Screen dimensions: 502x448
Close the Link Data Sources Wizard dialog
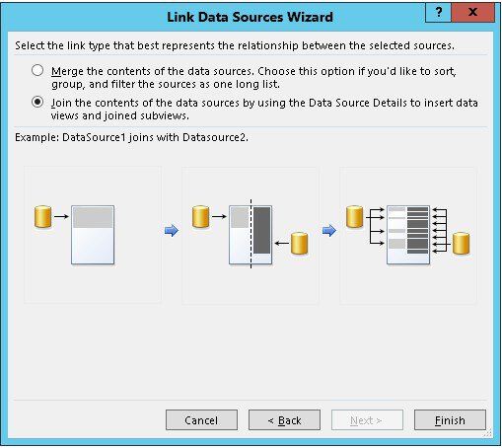(x=473, y=13)
